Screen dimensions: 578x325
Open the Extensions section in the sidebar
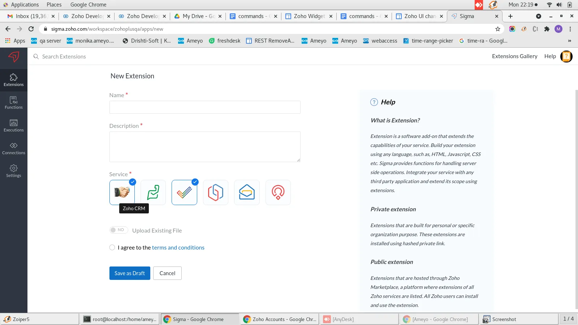click(14, 80)
